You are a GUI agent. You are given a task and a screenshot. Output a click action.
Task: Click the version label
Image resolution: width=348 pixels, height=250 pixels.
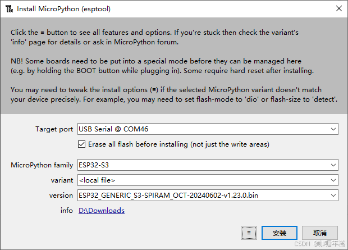pyautogui.click(x=61, y=196)
